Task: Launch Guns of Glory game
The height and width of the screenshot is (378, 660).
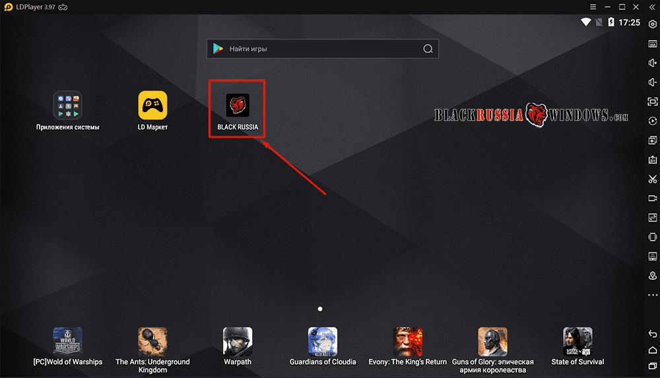Action: point(492,341)
